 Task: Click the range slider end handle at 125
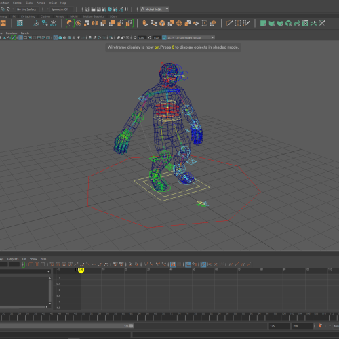click(132, 326)
